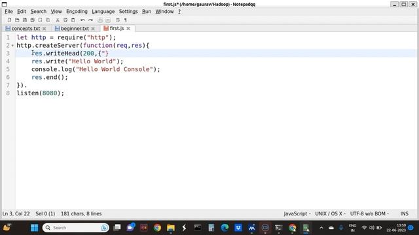Open the Settings menu
This screenshot has width=419, height=235.
(128, 12)
